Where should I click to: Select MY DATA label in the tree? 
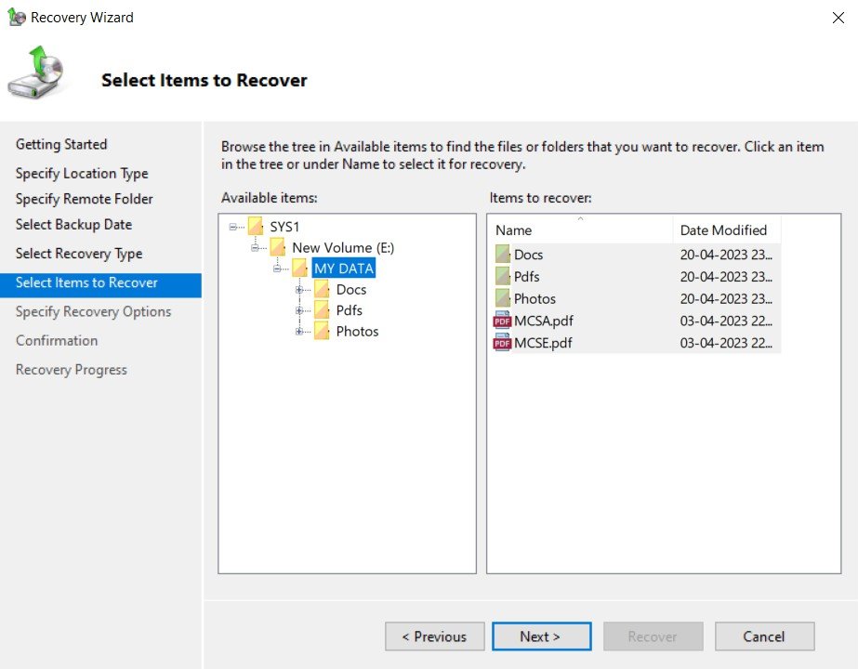[x=344, y=268]
